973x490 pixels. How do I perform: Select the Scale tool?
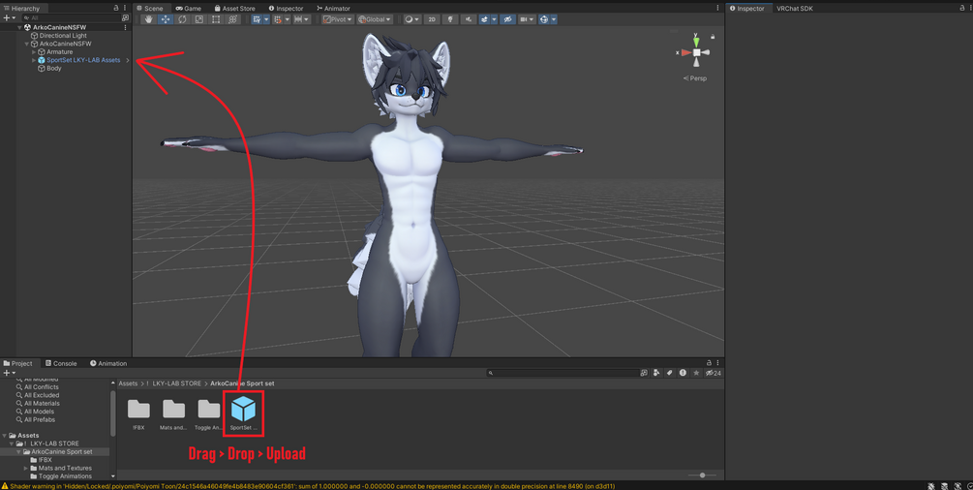coord(198,19)
